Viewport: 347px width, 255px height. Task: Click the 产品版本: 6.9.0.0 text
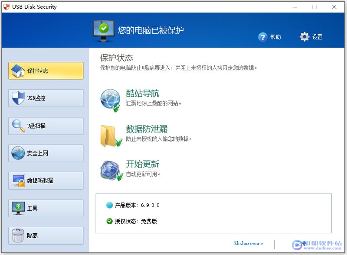point(137,205)
